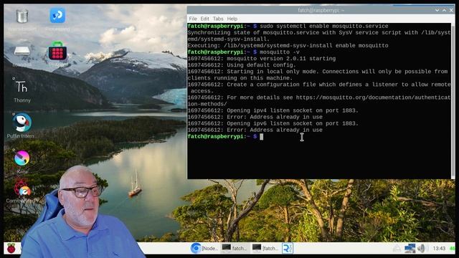This screenshot has height=258, width=459.
Task: Click the terminal cursor at the last prompt
Action: pyautogui.click(x=261, y=137)
